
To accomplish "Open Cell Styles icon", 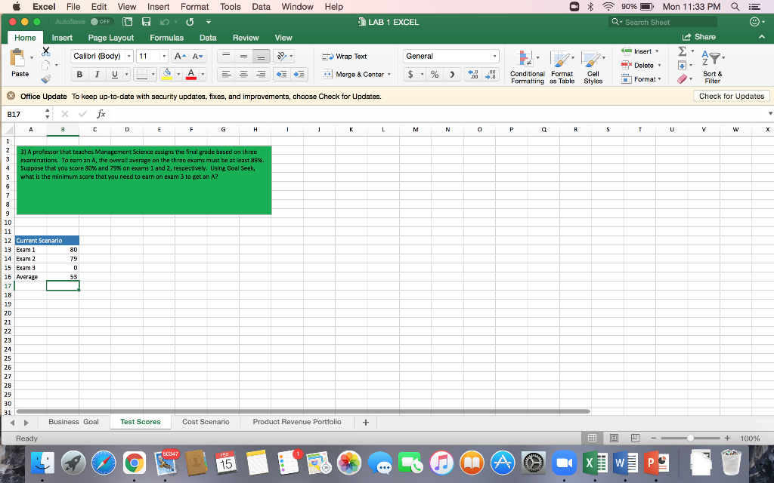I will (590, 59).
